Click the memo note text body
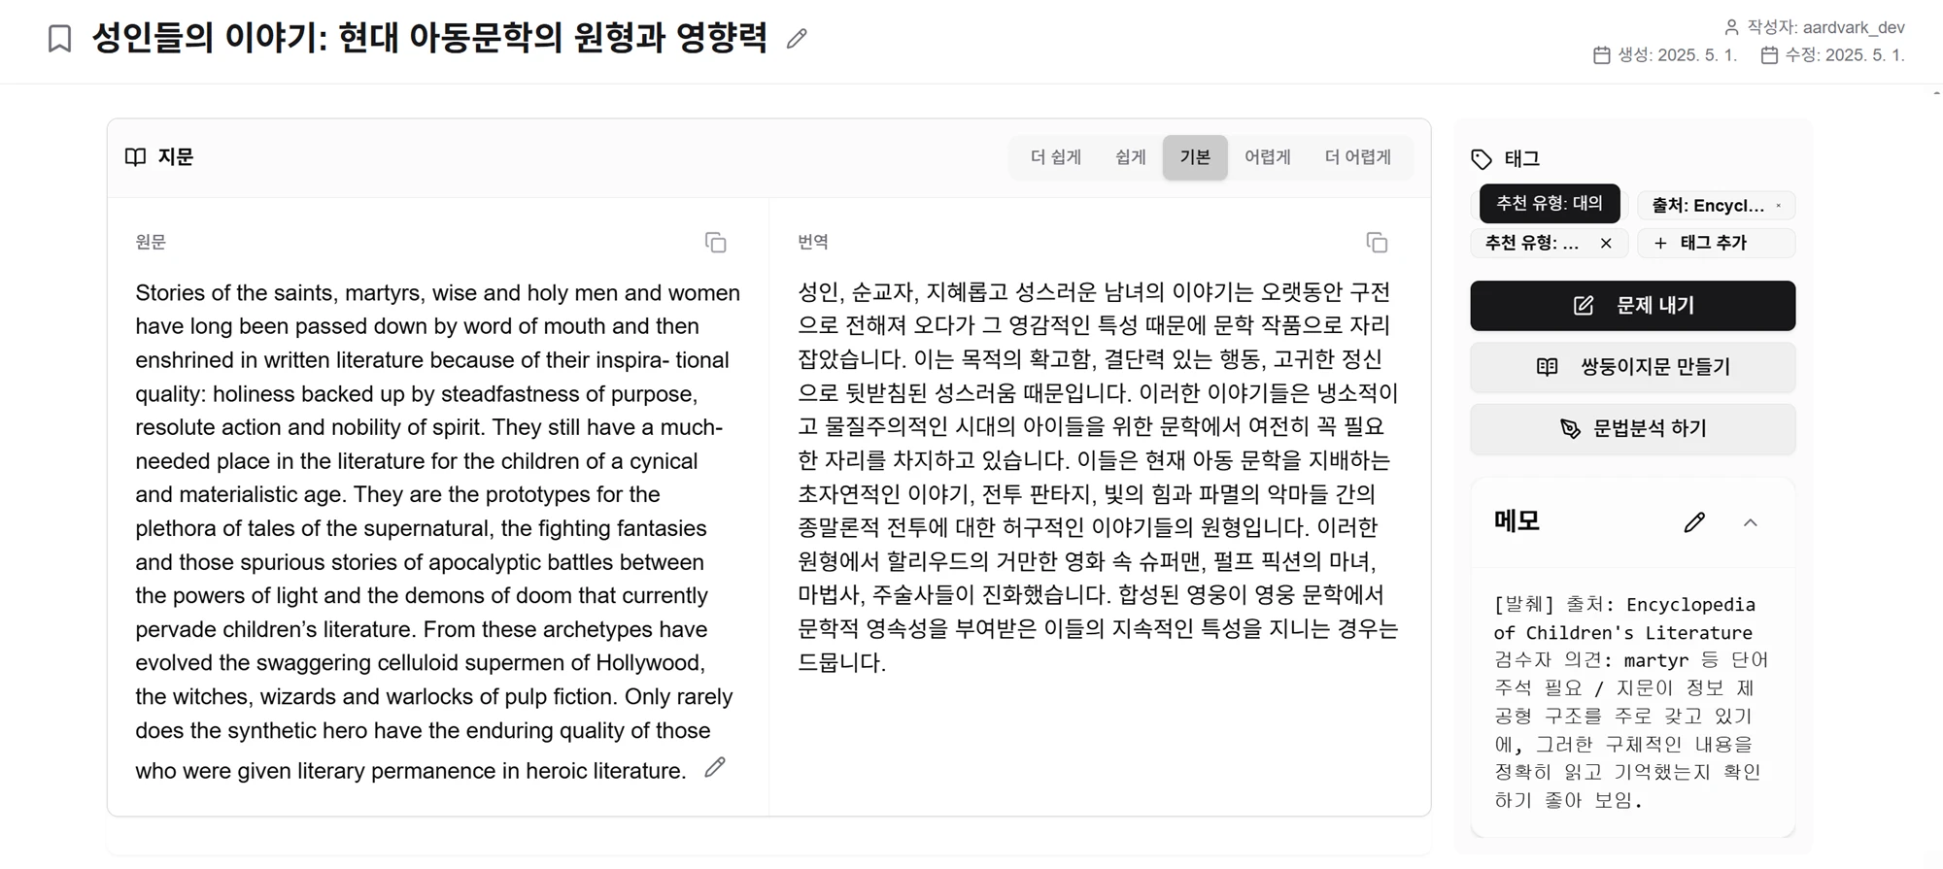 pyautogui.click(x=1632, y=702)
